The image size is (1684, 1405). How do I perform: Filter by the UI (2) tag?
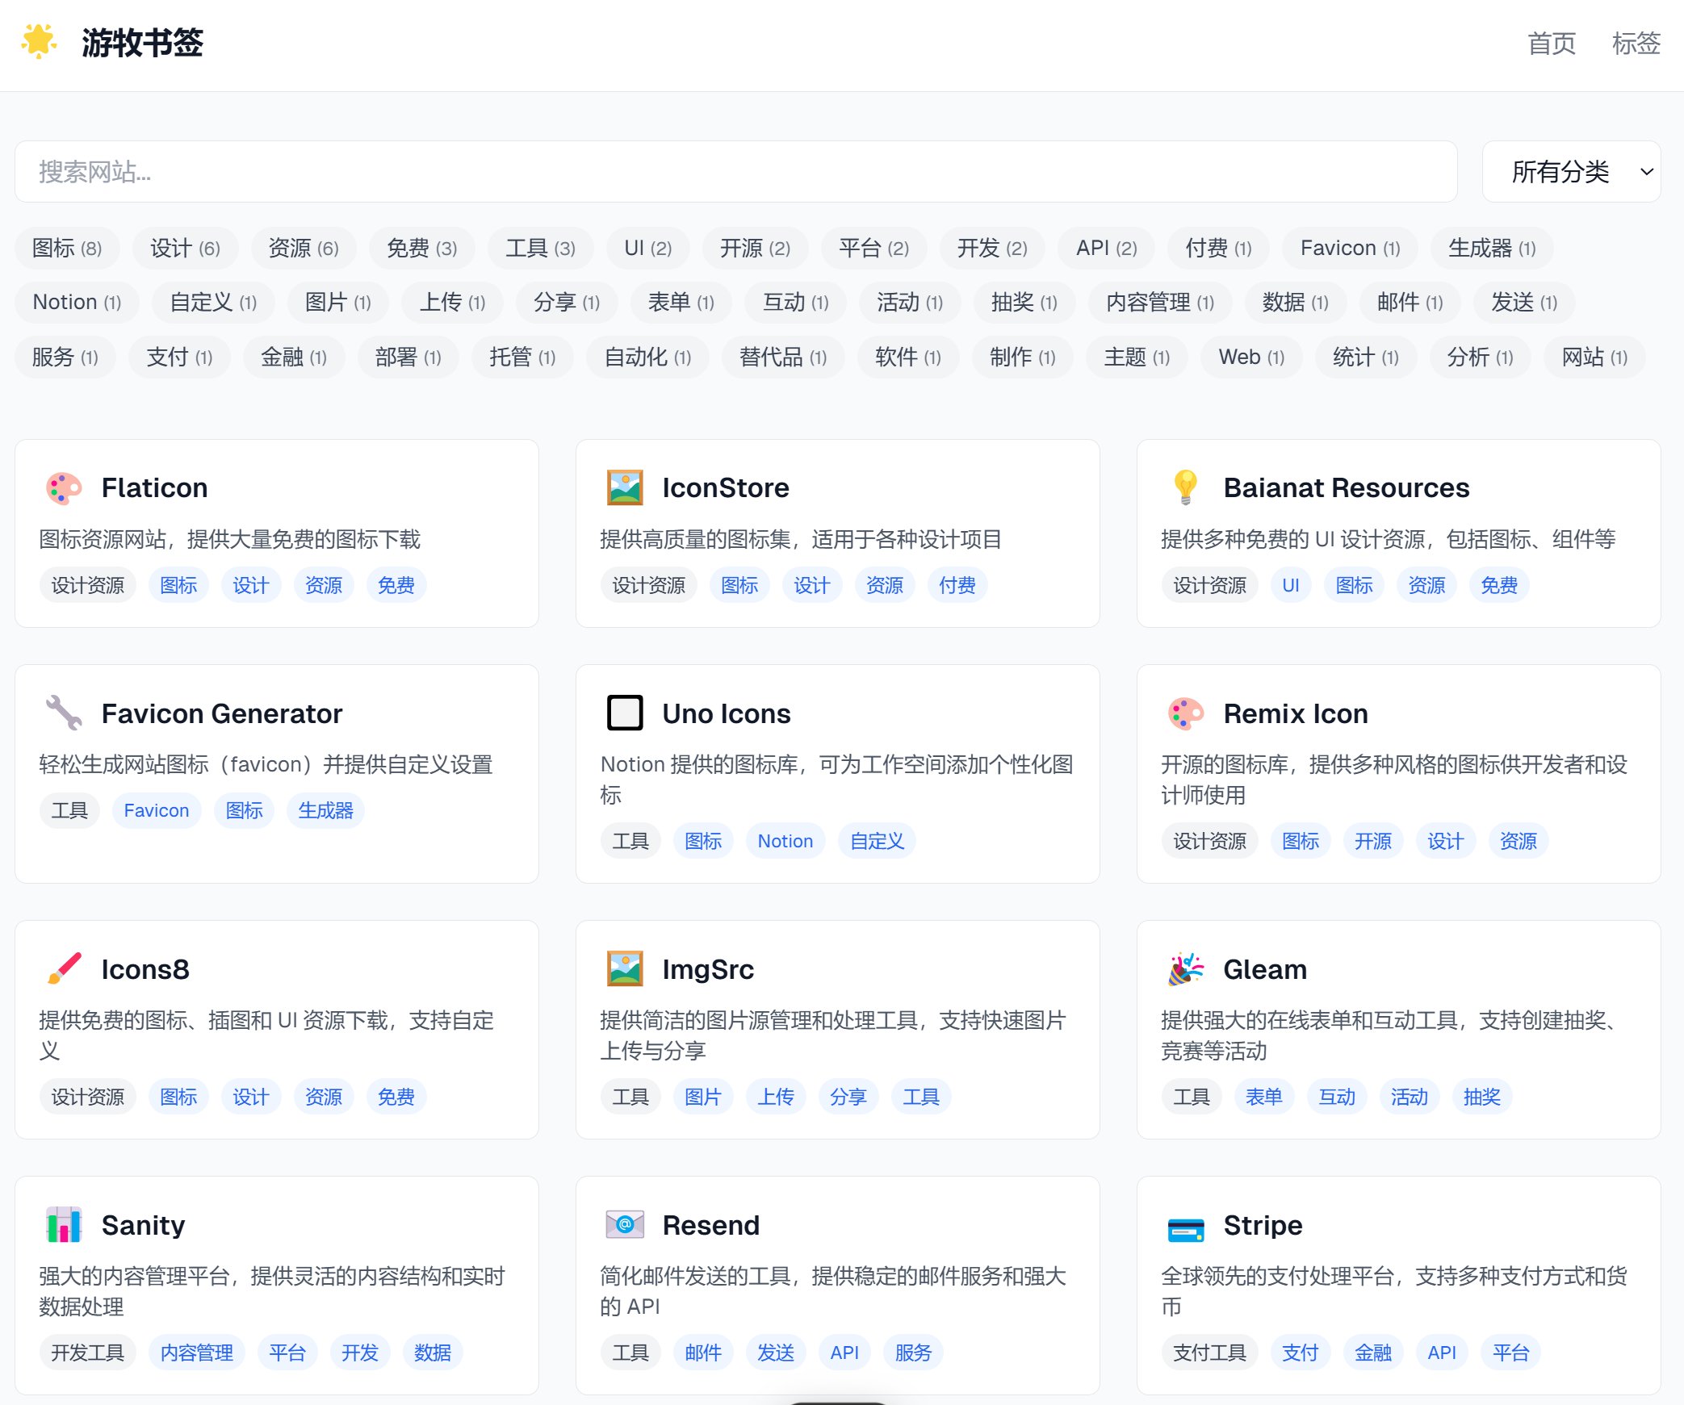pyautogui.click(x=648, y=248)
